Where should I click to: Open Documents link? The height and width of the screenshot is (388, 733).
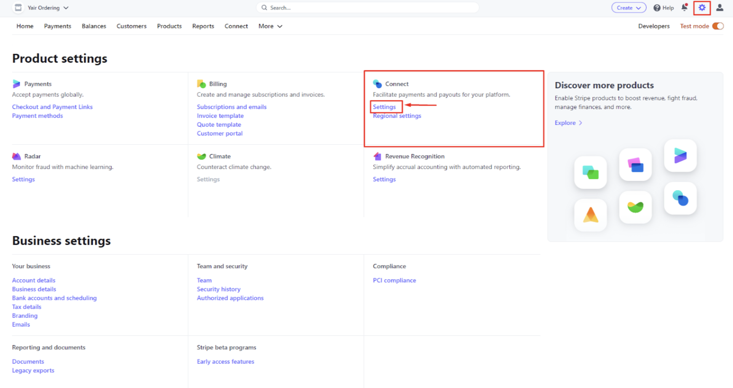pos(28,362)
